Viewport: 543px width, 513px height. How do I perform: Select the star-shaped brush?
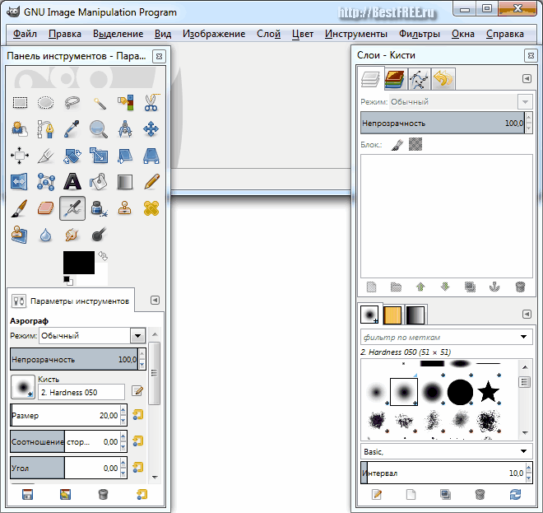coord(488,391)
